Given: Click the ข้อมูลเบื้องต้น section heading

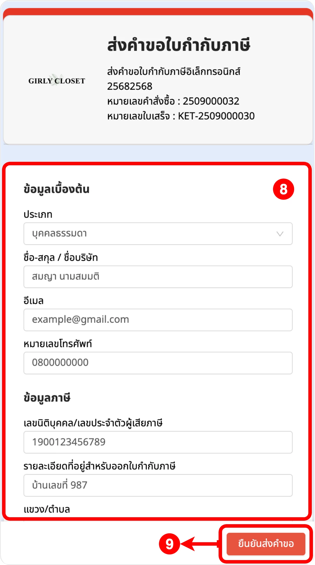Looking at the screenshot, I should tap(56, 189).
